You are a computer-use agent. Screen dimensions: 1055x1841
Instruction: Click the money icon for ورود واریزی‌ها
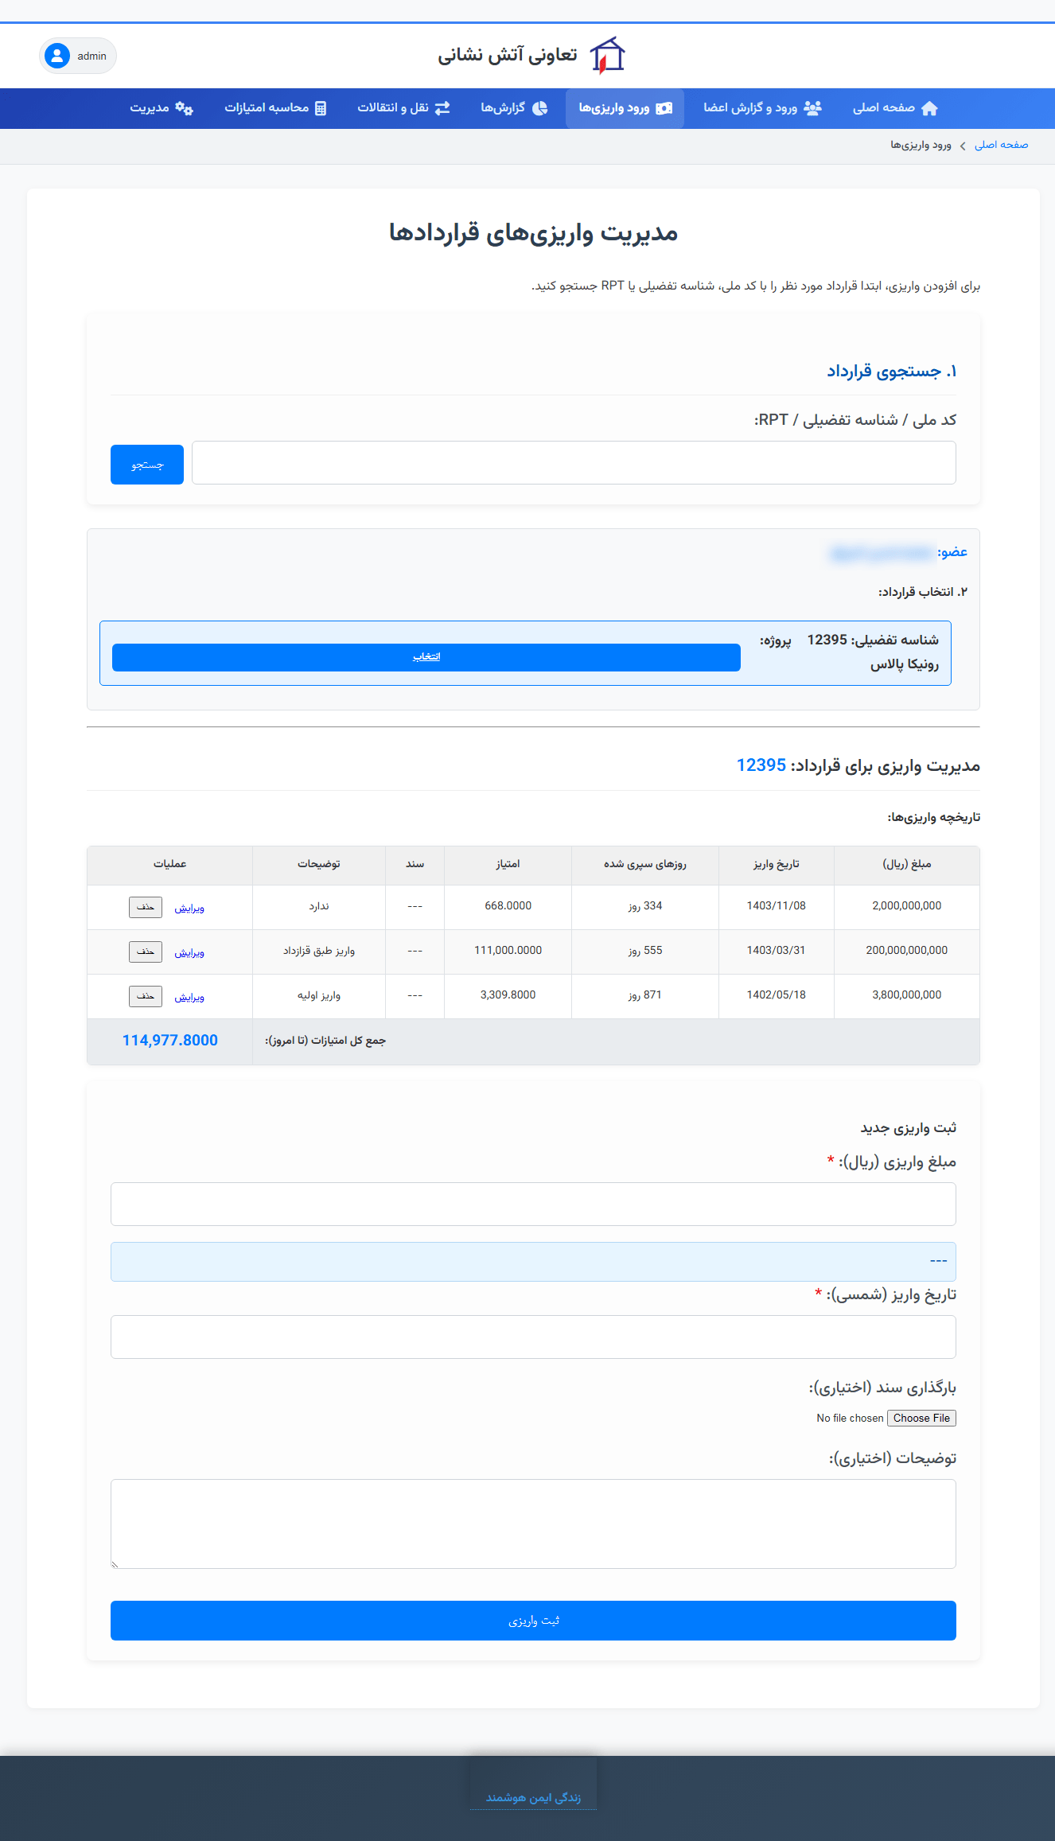pos(664,108)
